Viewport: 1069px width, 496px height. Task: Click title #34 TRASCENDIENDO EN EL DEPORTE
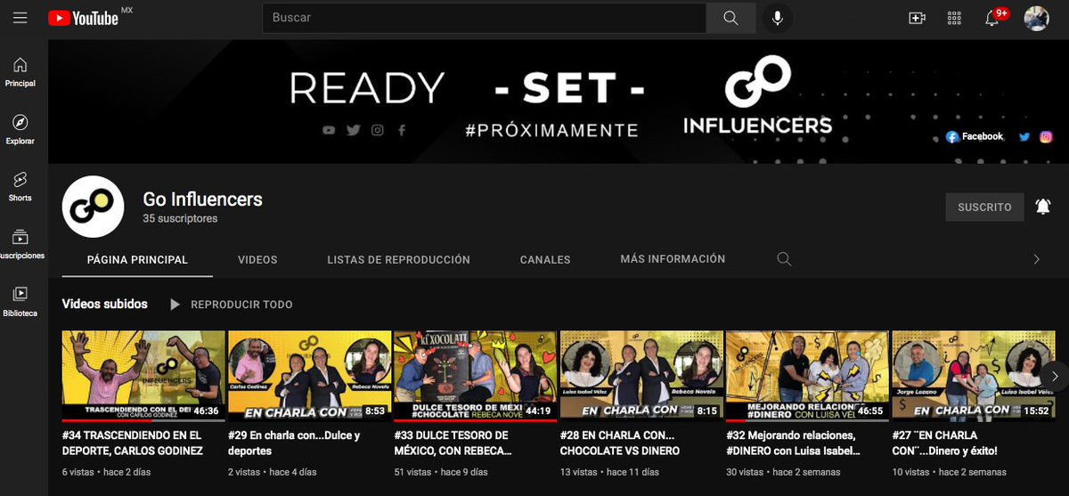tap(133, 443)
